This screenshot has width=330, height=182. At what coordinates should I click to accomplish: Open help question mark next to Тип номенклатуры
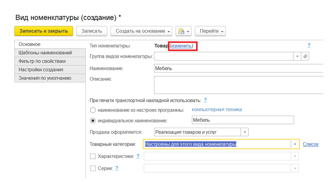coord(309,46)
